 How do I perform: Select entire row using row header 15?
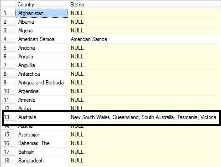click(8, 135)
